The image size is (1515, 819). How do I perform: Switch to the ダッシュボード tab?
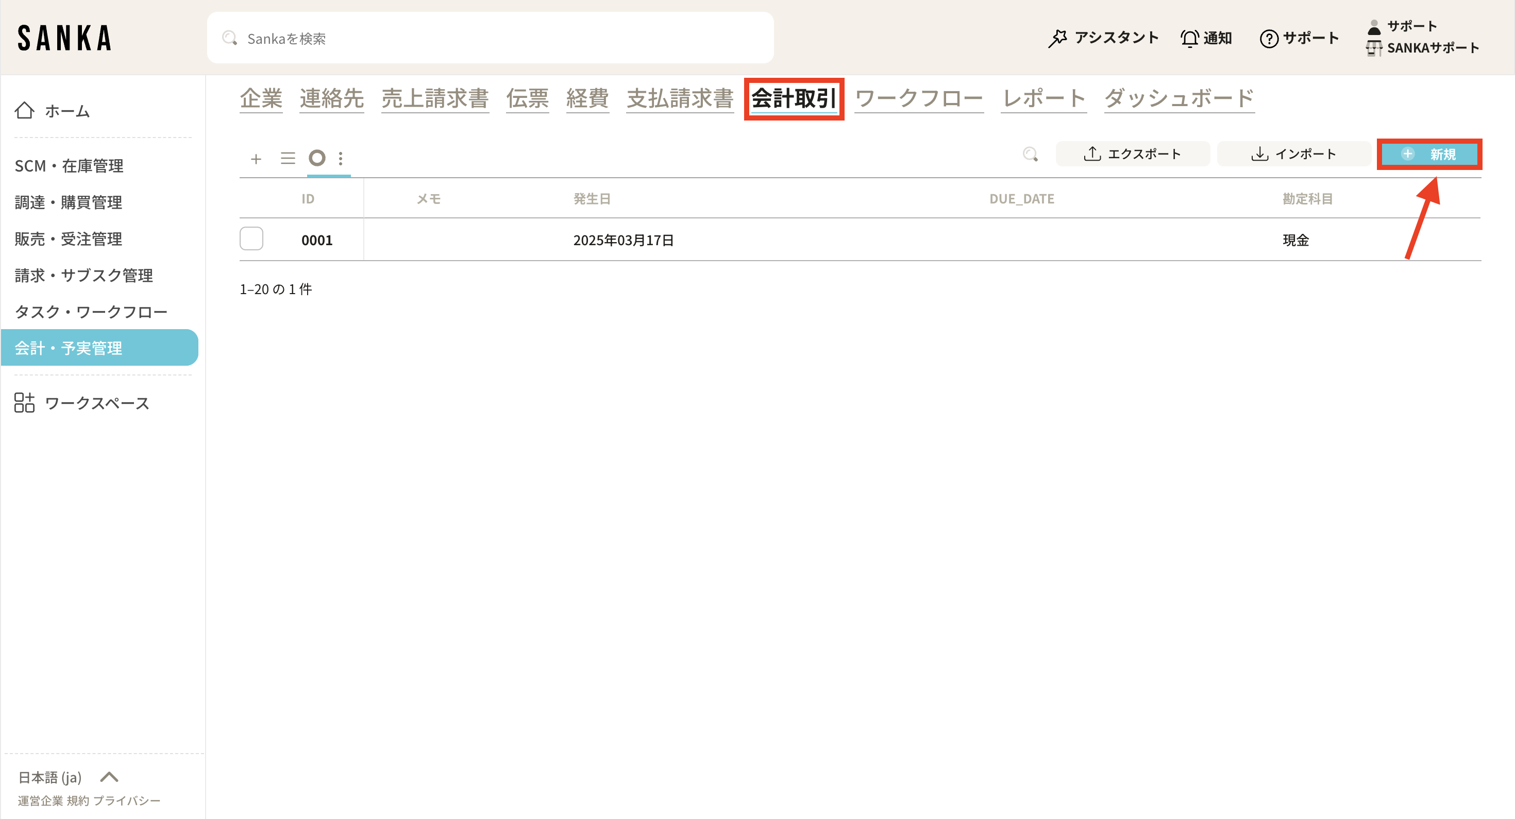coord(1179,98)
